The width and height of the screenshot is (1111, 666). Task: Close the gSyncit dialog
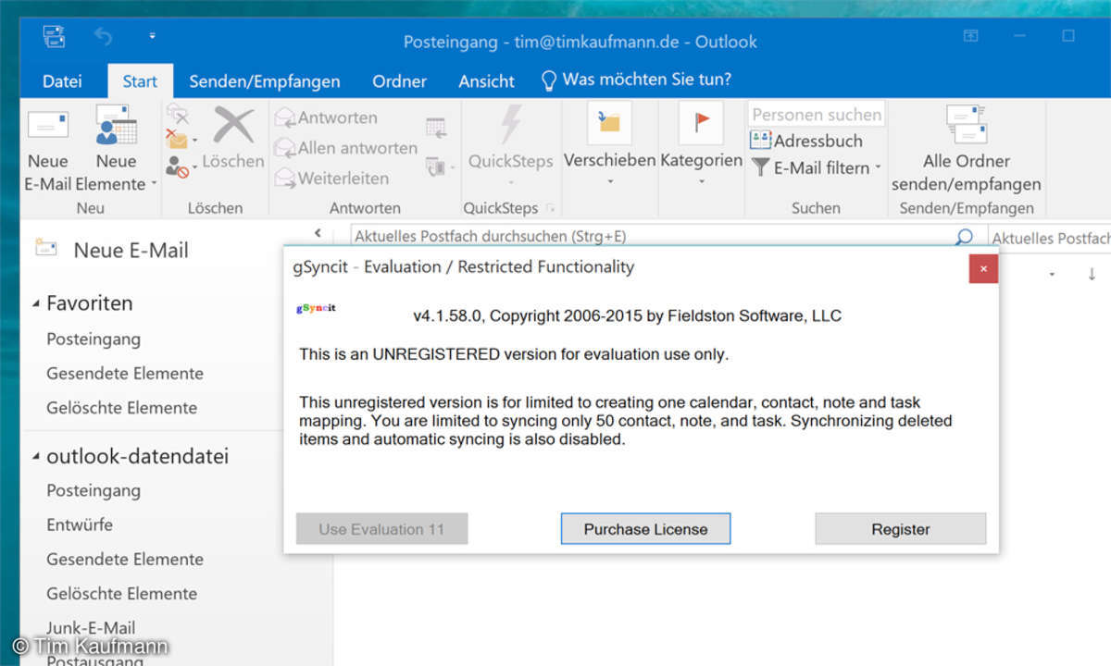click(983, 268)
